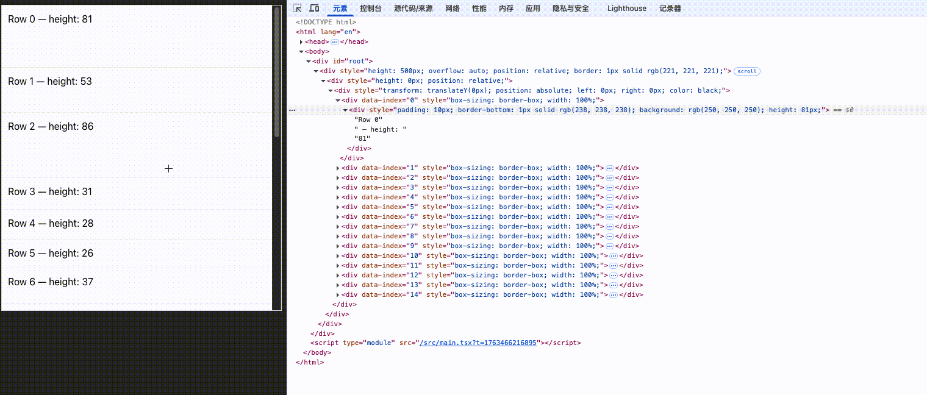927x395 pixels.
Task: Expand the data-index 5 div
Action: pyautogui.click(x=338, y=207)
